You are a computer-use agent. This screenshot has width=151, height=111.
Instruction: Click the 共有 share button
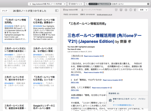142,10
